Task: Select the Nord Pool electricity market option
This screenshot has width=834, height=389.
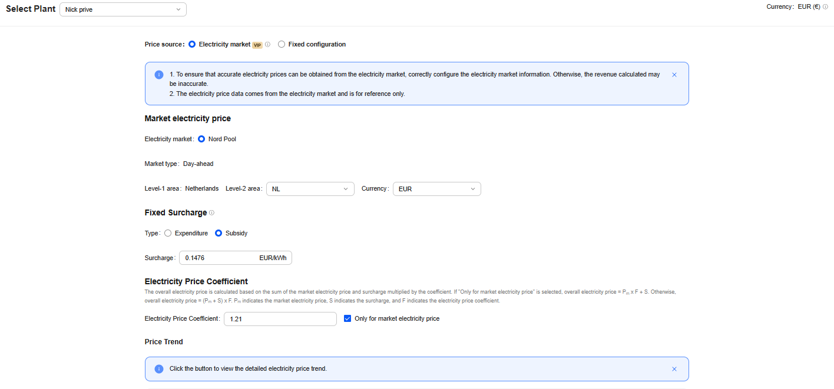Action: tap(201, 139)
